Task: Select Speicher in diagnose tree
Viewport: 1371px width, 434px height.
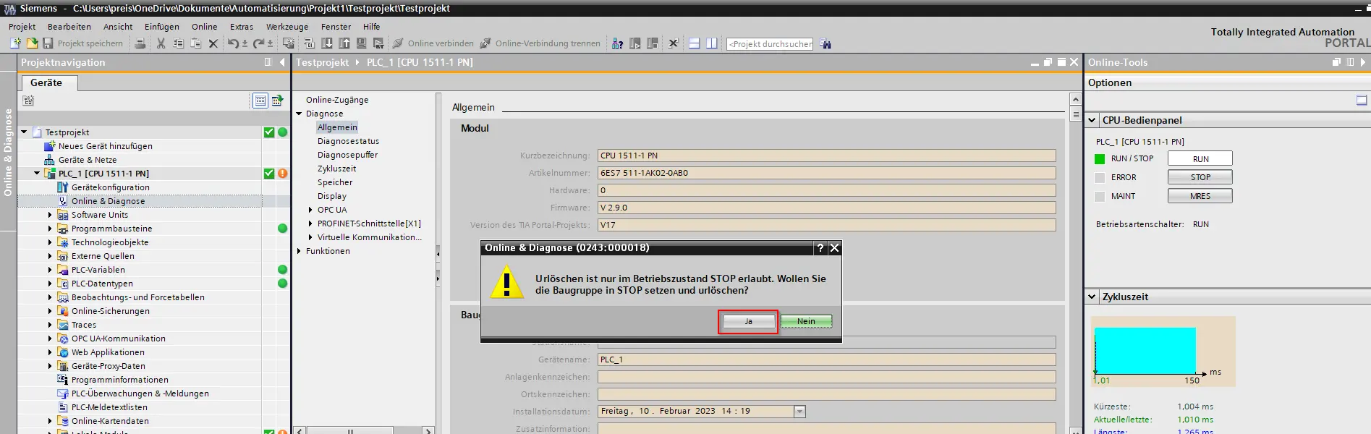Action: (335, 182)
